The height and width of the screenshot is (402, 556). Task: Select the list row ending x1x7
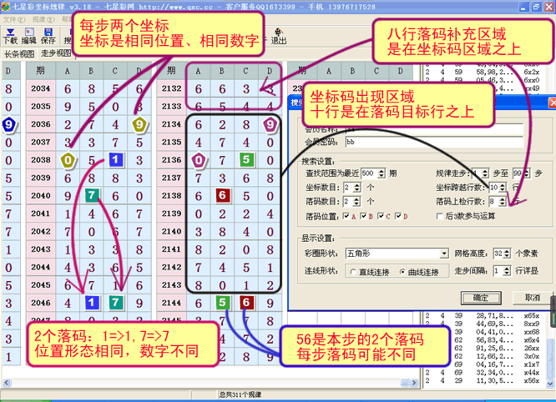483,364
